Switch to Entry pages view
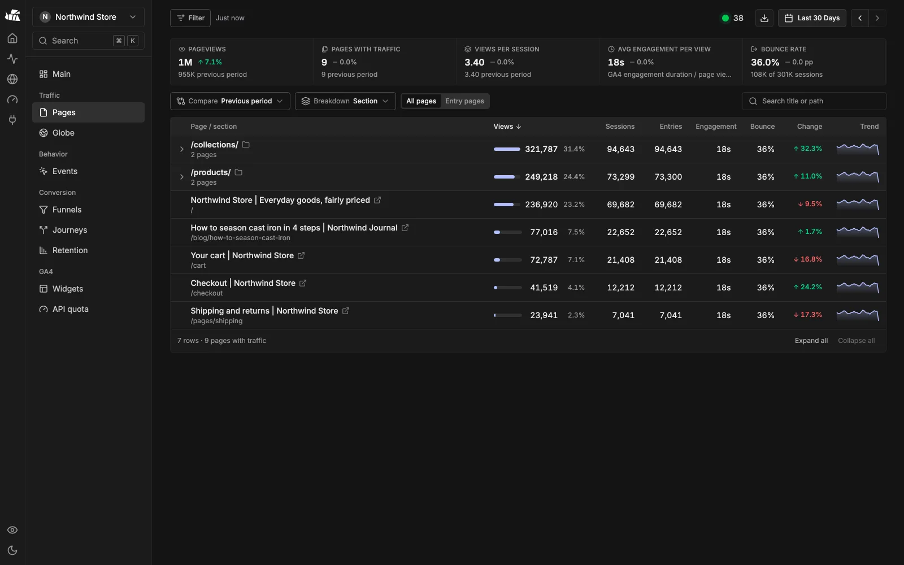Viewport: 904px width, 565px height. click(464, 101)
